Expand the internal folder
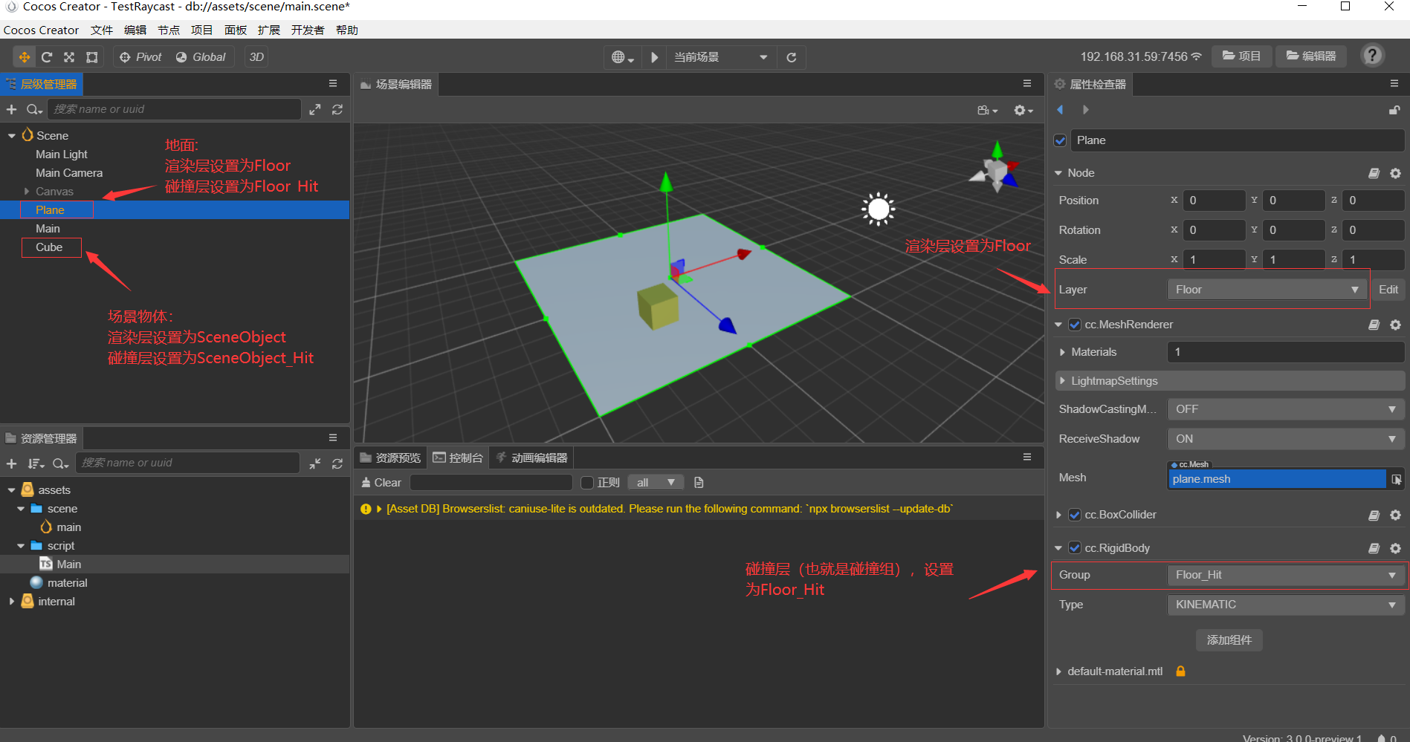Image resolution: width=1410 pixels, height=742 pixels. (12, 602)
